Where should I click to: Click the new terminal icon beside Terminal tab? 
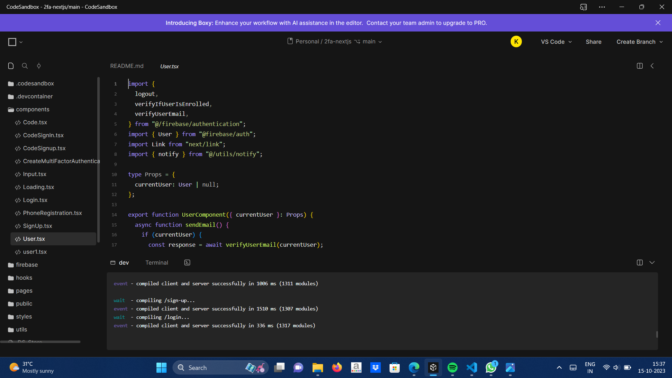click(x=187, y=262)
